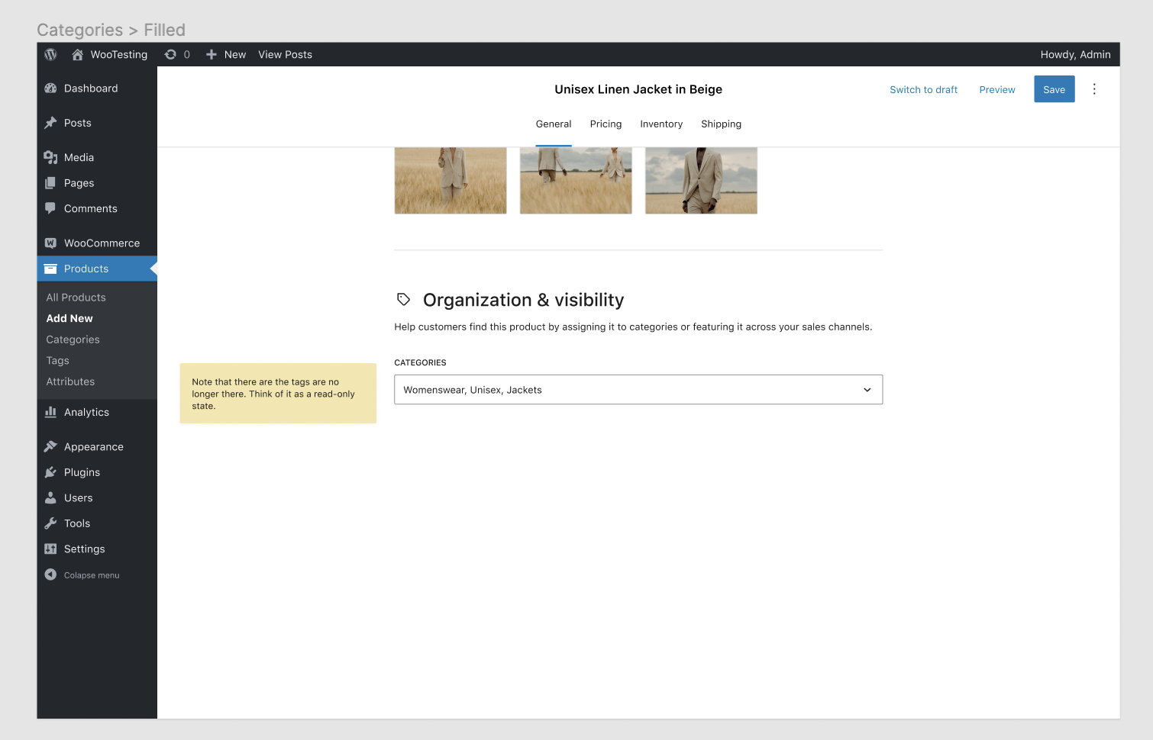Open the three-dot options menu next to Save

[x=1094, y=88]
